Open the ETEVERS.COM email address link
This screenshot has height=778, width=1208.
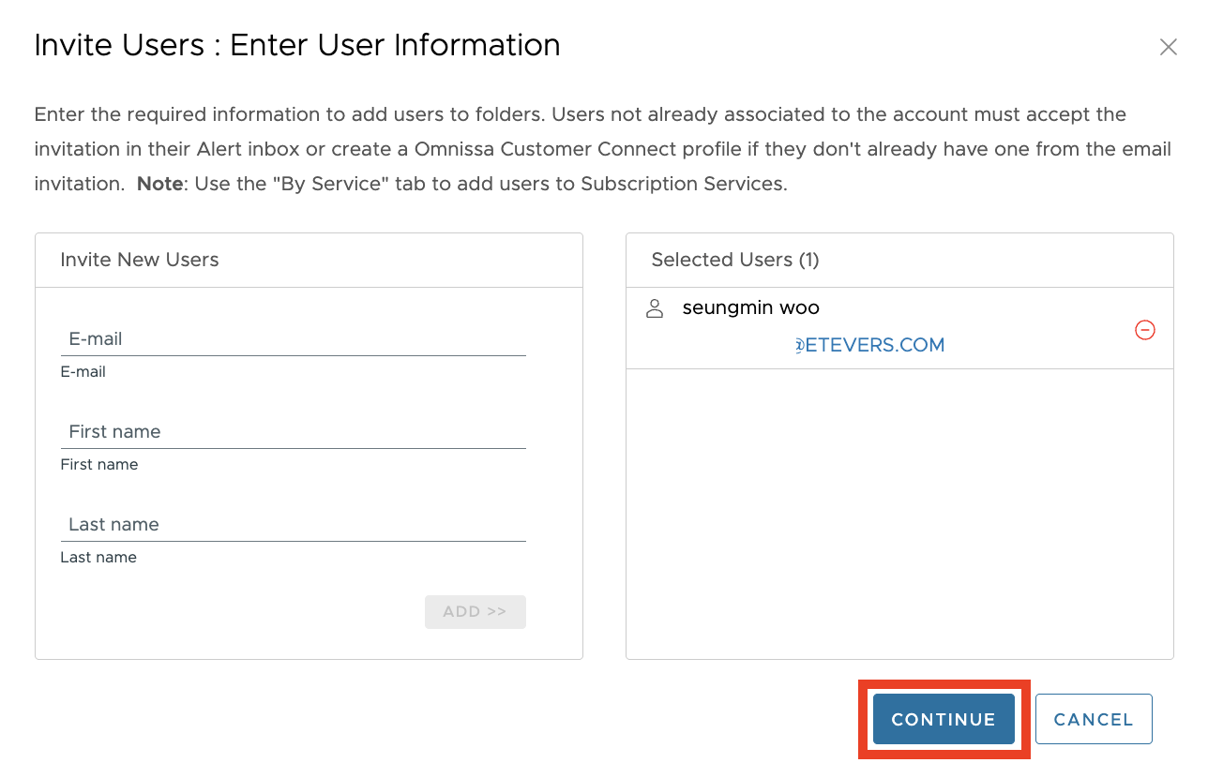(x=869, y=345)
